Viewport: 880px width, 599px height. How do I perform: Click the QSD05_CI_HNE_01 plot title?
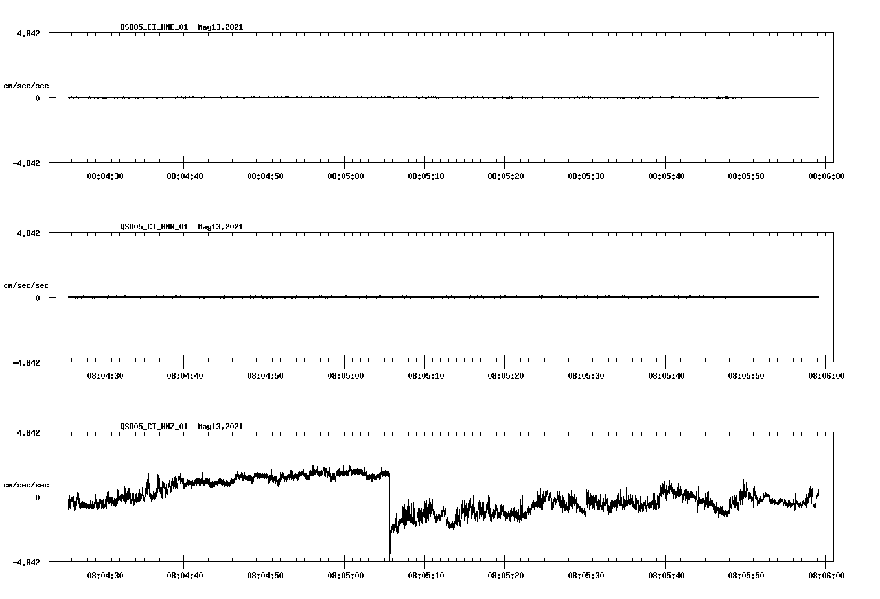tap(181, 27)
